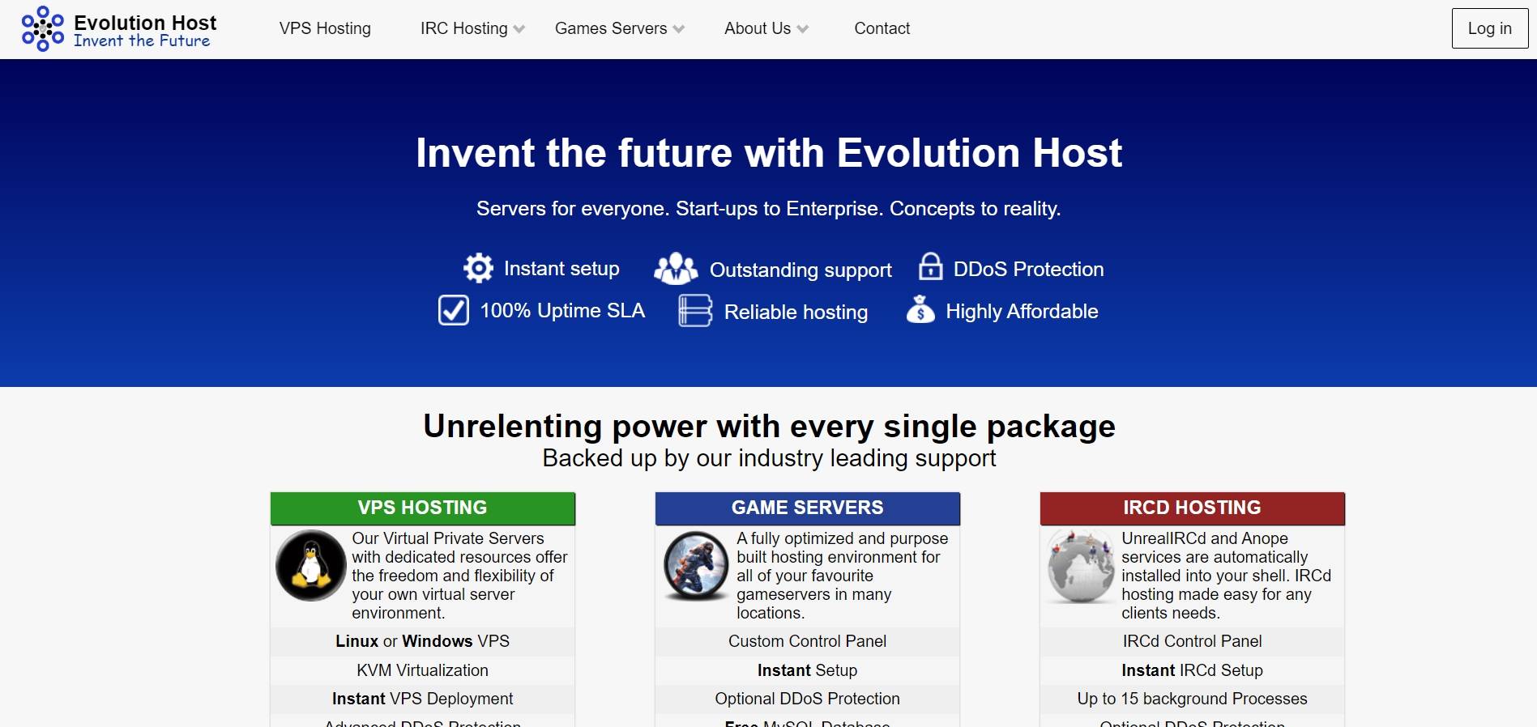Click the VPS description 'Our Virtual Private Servers' text
Image resolution: width=1537 pixels, height=727 pixels.
tap(459, 576)
